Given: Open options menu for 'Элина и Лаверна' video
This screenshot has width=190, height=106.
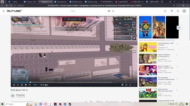Looking at the screenshot, I should [177, 55].
